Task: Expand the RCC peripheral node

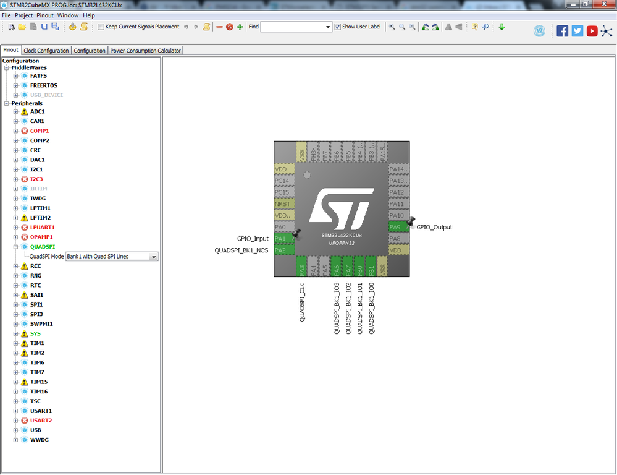Action: (x=15, y=266)
